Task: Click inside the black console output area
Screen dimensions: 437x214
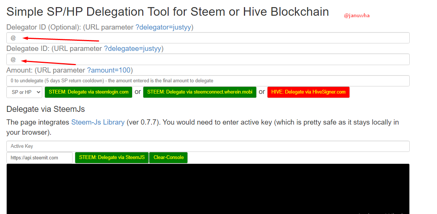Action: pos(208,189)
